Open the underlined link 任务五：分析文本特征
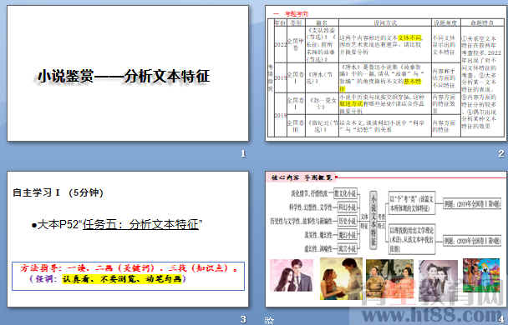The height and width of the screenshot is (325, 508). pyautogui.click(x=140, y=224)
